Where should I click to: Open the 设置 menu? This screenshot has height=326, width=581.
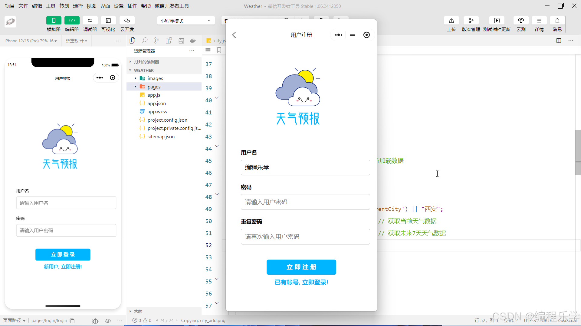click(x=119, y=6)
